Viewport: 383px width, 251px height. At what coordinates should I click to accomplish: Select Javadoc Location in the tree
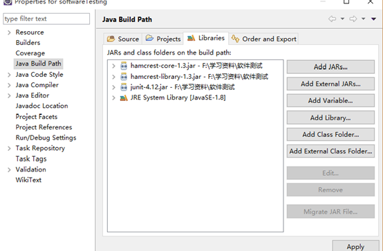click(x=41, y=106)
